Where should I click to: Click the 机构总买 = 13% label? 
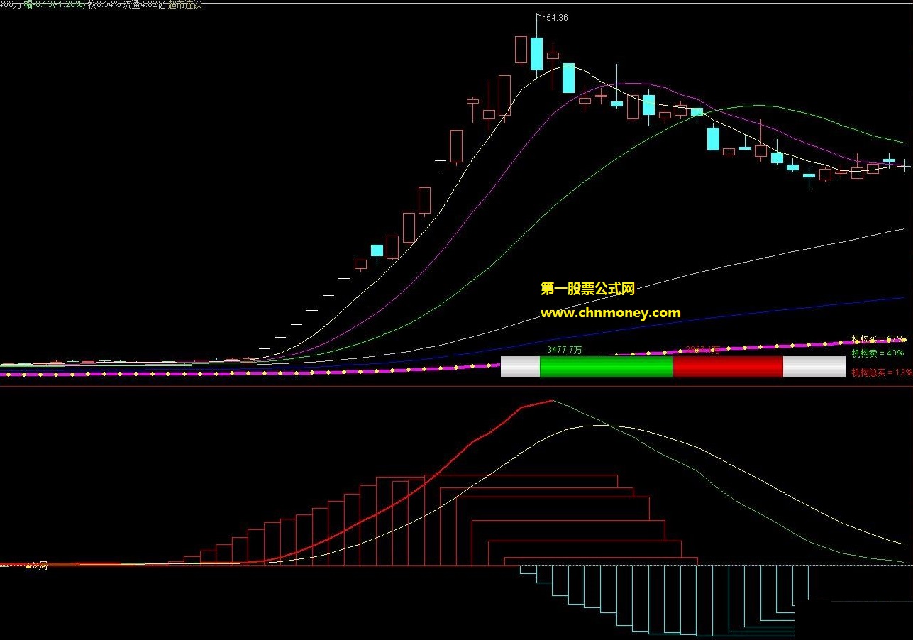click(x=882, y=372)
